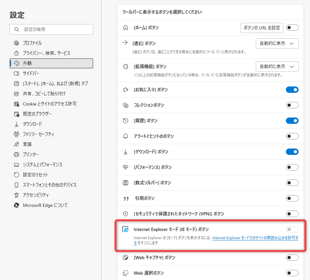The height and width of the screenshot is (280, 310).
Task: Click the forward arrow icon beside [進む] ボタン
Action: click(125, 42)
